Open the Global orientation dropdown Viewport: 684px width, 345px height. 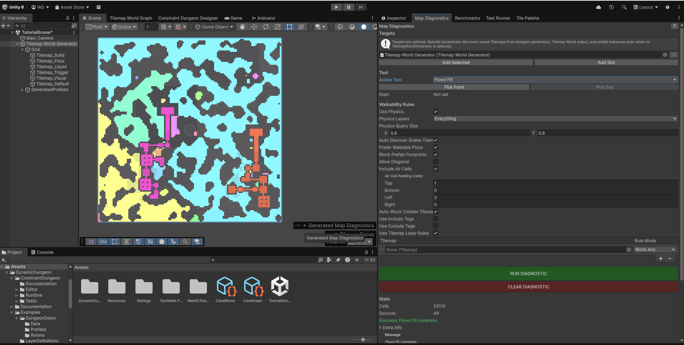tap(124, 27)
